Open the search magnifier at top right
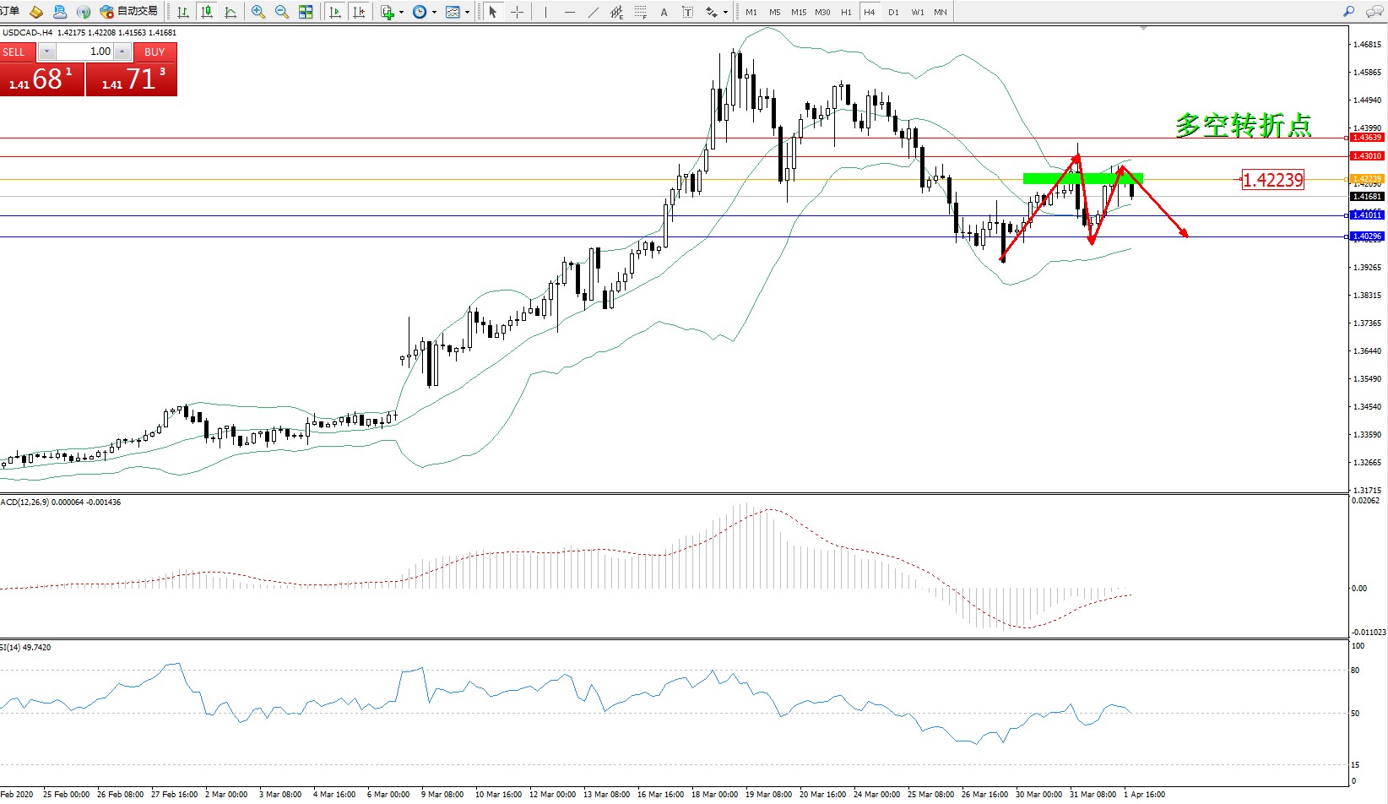This screenshot has height=804, width=1388. (1348, 12)
